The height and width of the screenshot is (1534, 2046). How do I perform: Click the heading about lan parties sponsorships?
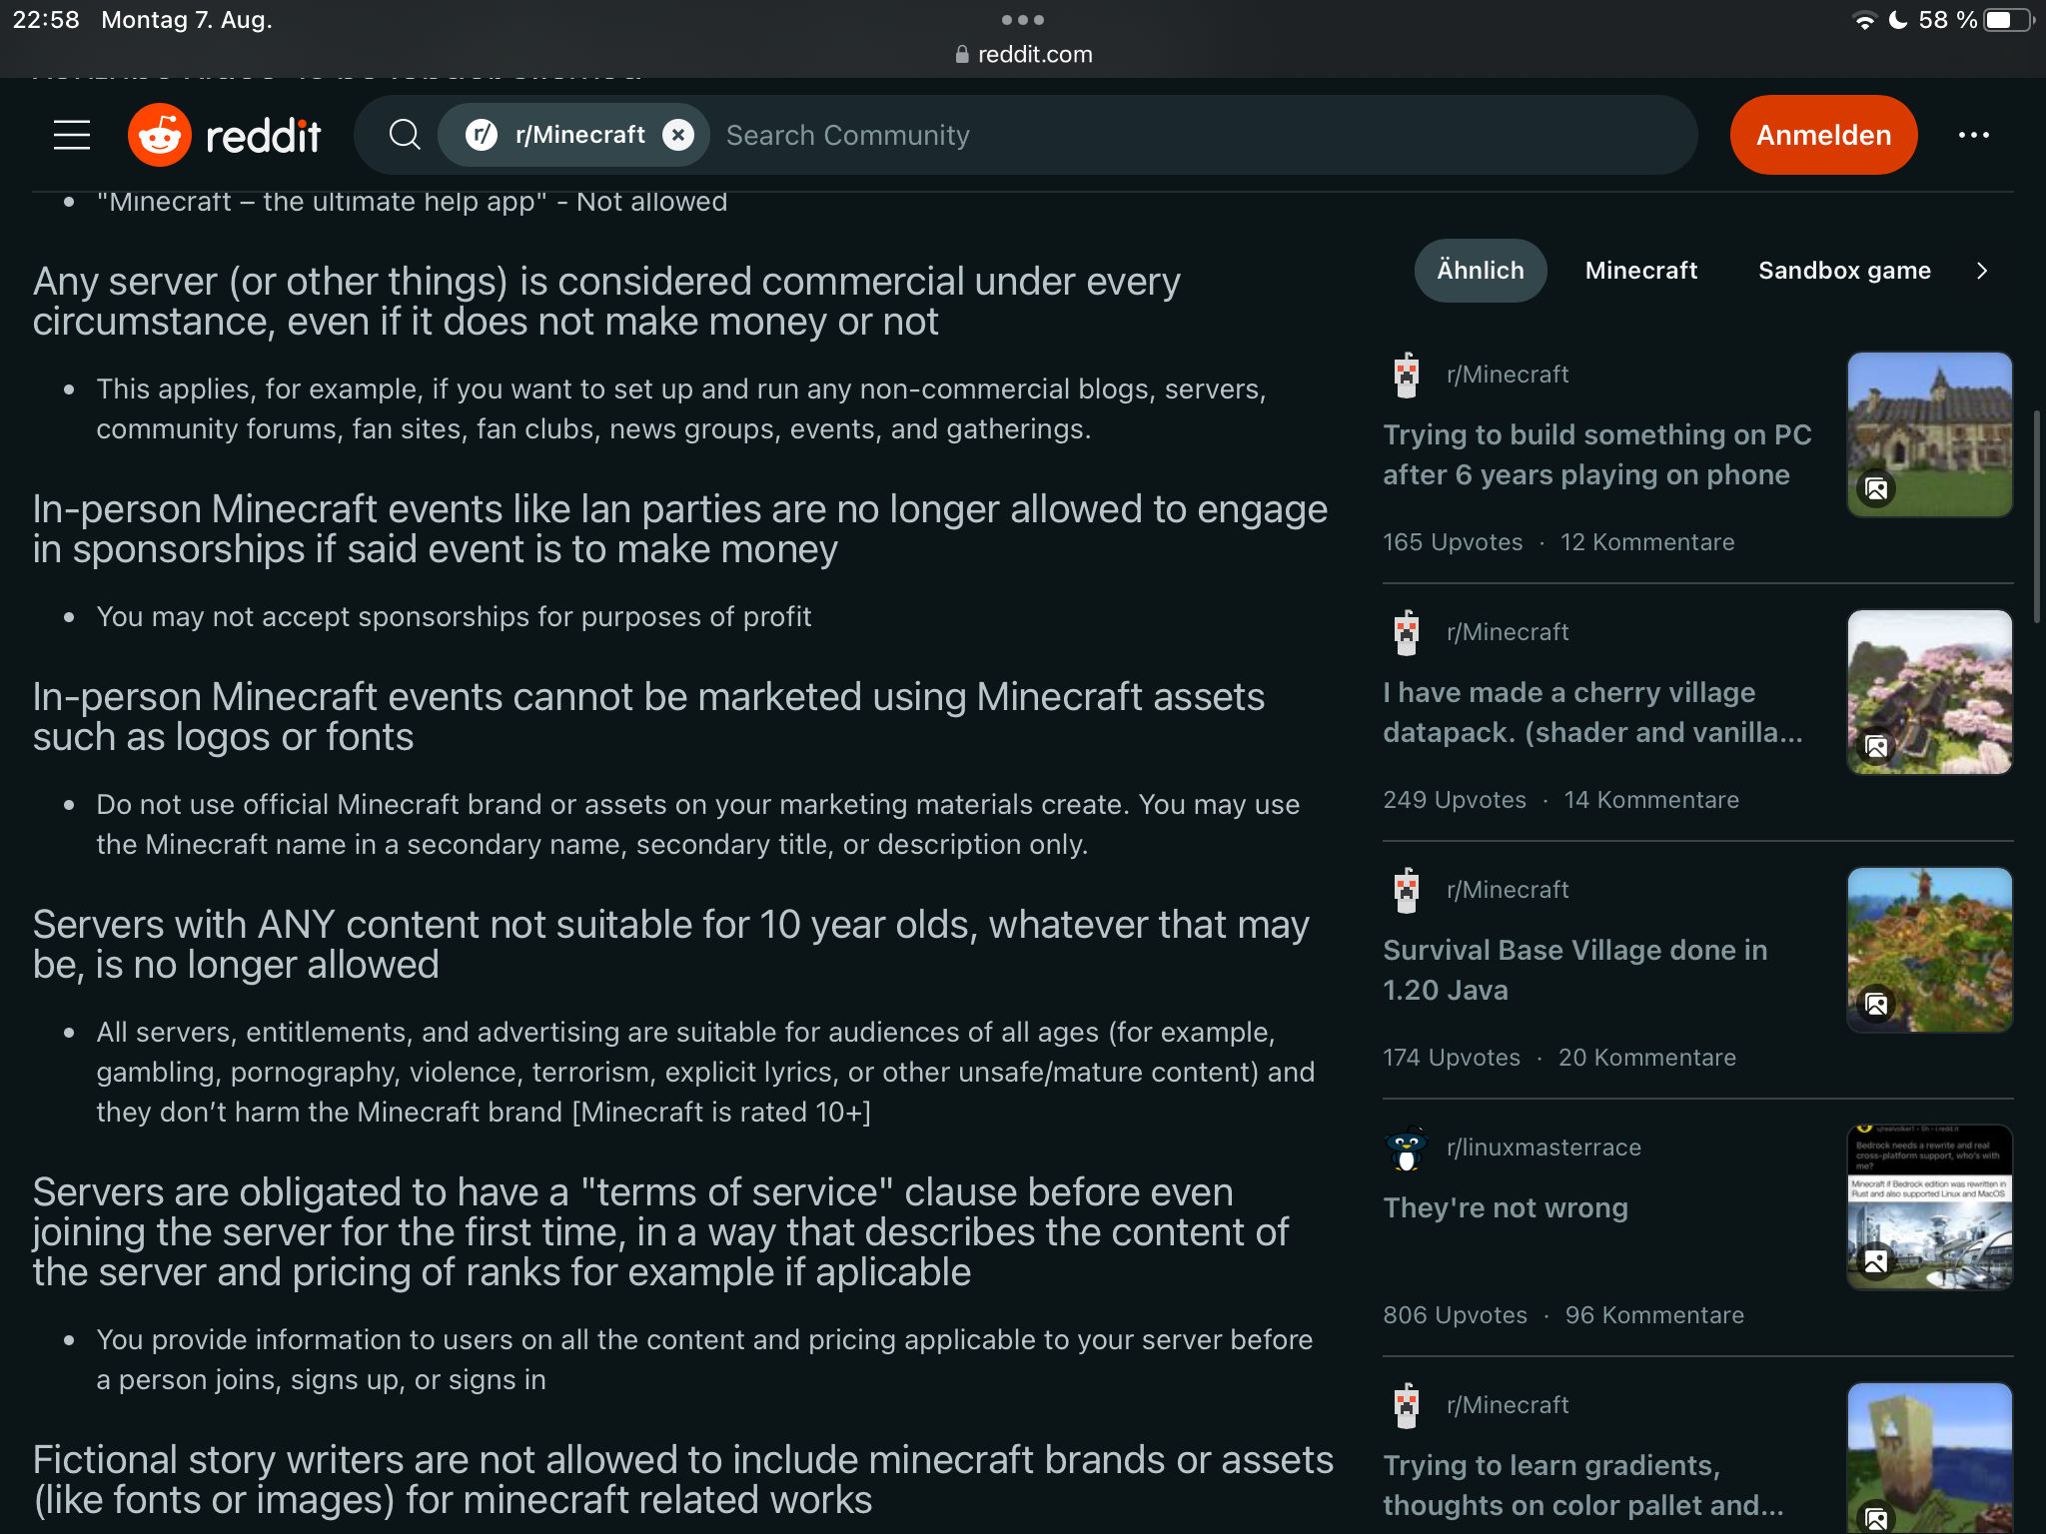click(x=680, y=529)
